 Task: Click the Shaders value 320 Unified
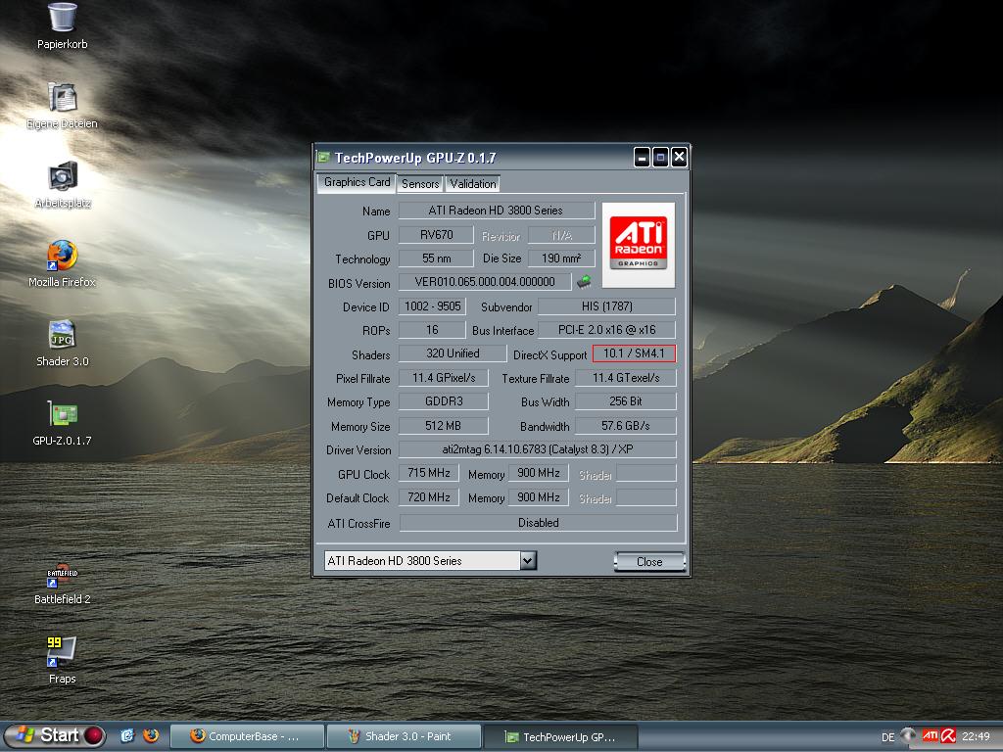(453, 353)
